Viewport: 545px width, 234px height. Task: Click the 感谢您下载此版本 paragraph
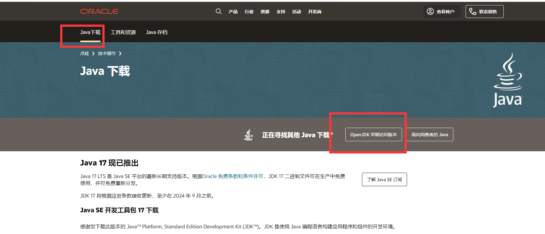[x=239, y=227]
